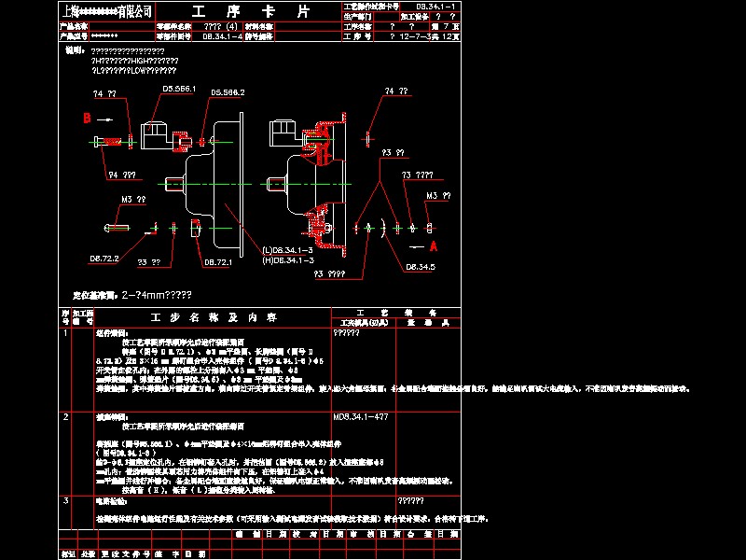Screen dimensions: 746x560
Task: Click the part label "D8.72.1"
Action: 218,262
